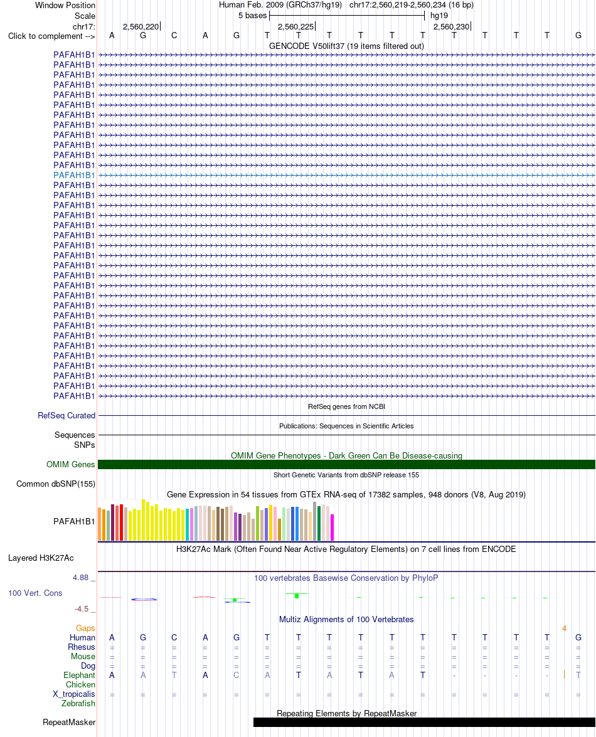
Task: Click the orange insertion mark in Elephant row
Action: [564, 674]
